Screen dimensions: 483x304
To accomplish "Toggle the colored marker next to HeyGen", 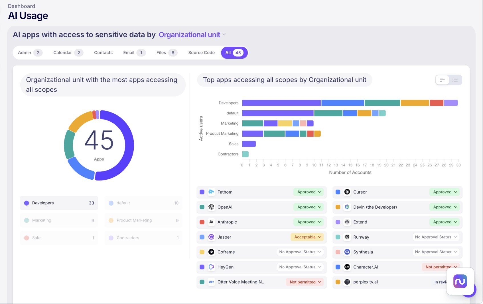I will (202, 267).
